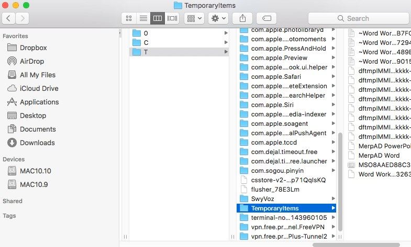Click the Search field
The height and width of the screenshot is (247, 411).
pyautogui.click(x=359, y=18)
